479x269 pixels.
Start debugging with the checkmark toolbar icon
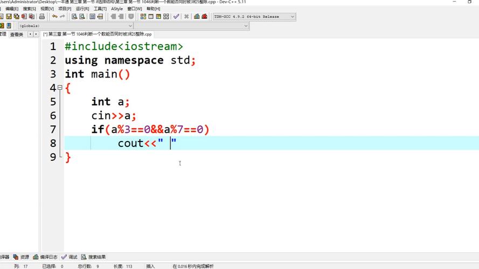[176, 17]
